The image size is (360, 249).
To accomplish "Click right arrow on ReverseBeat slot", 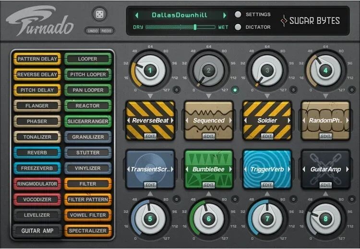I will (x=172, y=120).
